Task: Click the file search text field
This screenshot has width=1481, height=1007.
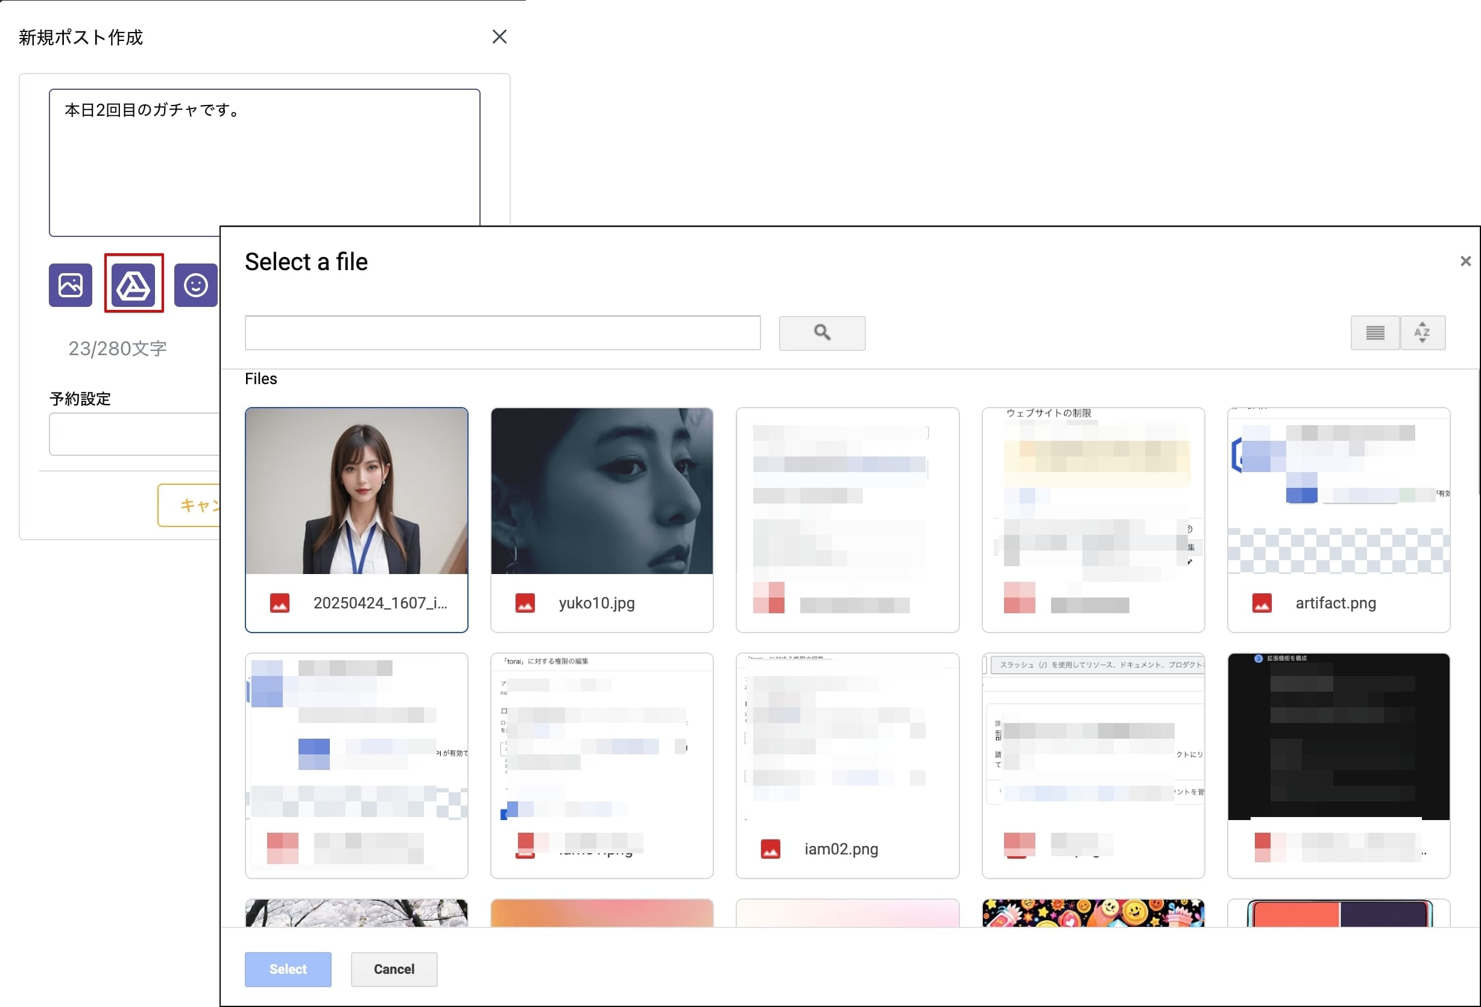Action: (x=502, y=333)
